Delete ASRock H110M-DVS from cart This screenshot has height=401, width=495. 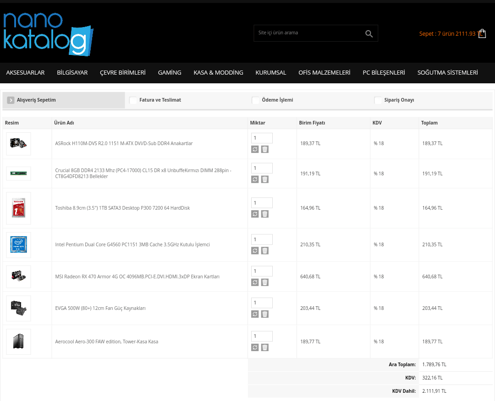(265, 149)
